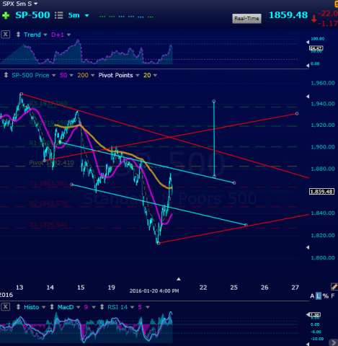Image resolution: width=338 pixels, height=346 pixels.
Task: Click the move-arrows icon beside RSI 14
Action: 102,307
